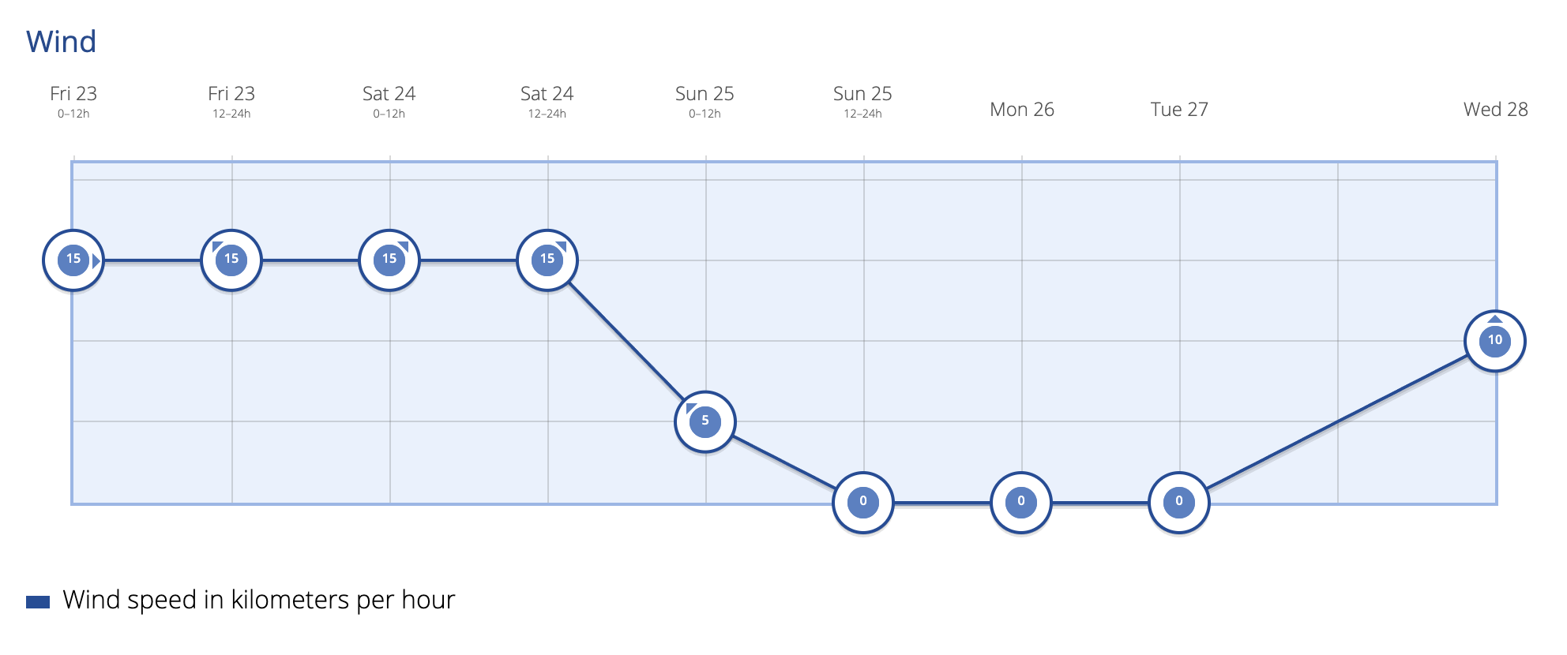Click the Mon 26 zero wind marker
The height and width of the screenshot is (655, 1567).
(1021, 503)
